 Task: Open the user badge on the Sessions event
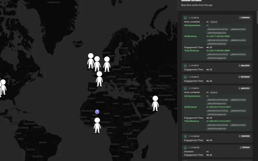(x=245, y=147)
